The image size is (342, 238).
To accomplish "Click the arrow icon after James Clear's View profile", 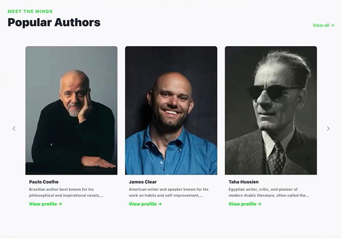I will (160, 204).
